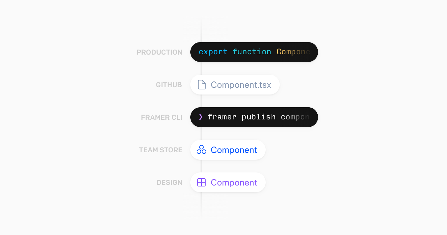Select the TEAM STORE label
The width and height of the screenshot is (447, 235).
click(161, 150)
